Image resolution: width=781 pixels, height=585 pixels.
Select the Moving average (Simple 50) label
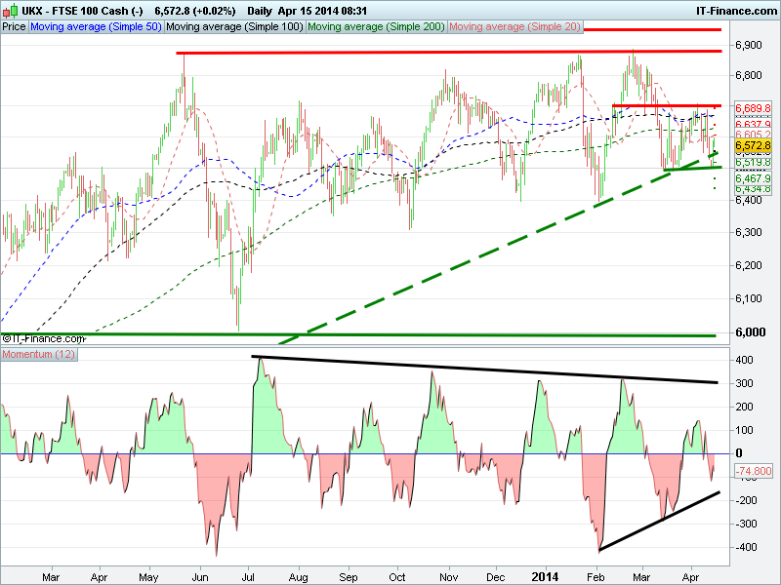coord(96,27)
